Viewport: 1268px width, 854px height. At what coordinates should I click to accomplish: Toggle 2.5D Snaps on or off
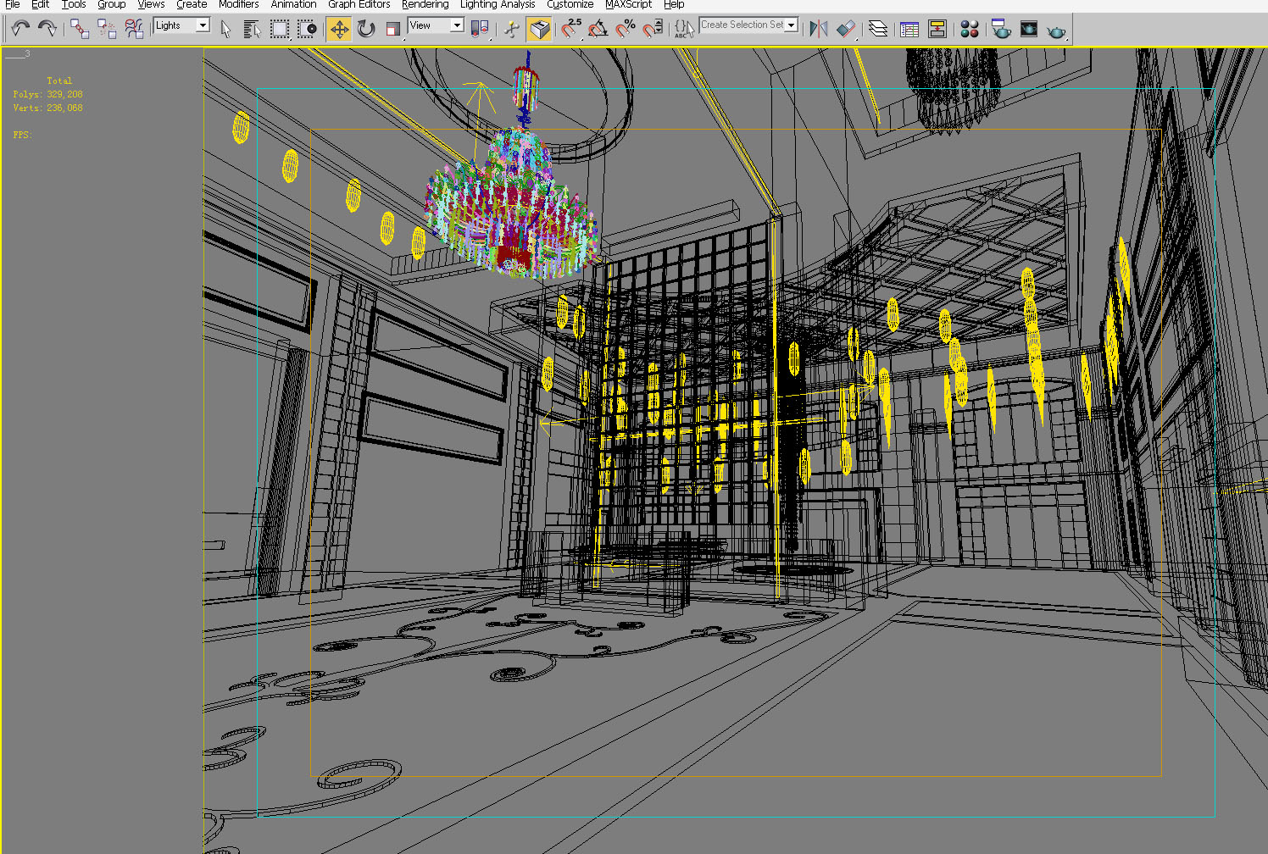pos(569,28)
